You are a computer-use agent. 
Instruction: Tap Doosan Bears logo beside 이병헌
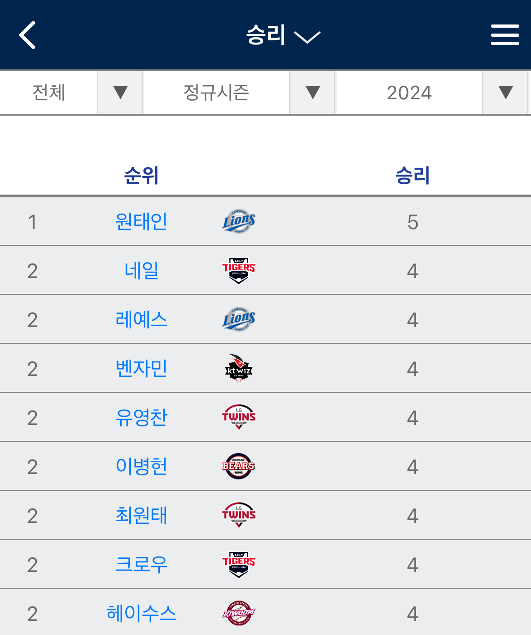239,466
